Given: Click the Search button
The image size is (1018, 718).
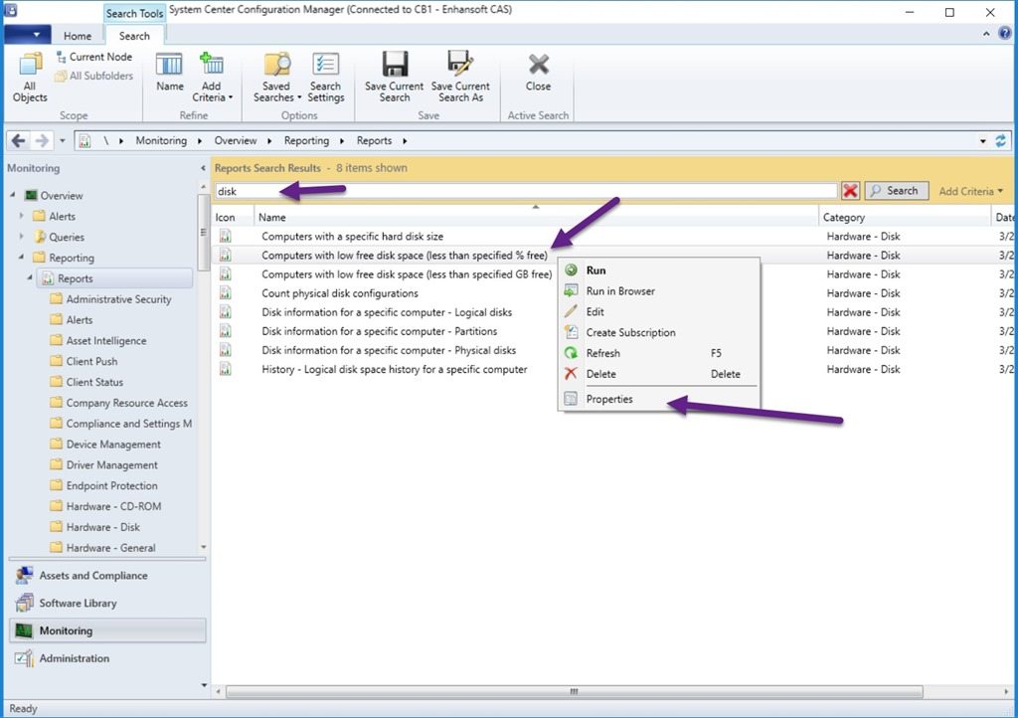Looking at the screenshot, I should pos(896,191).
